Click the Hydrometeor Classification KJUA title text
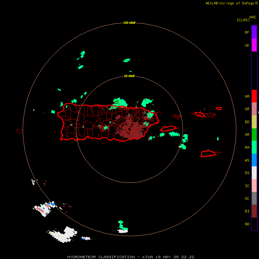This screenshot has width=259, height=259. pyautogui.click(x=131, y=257)
